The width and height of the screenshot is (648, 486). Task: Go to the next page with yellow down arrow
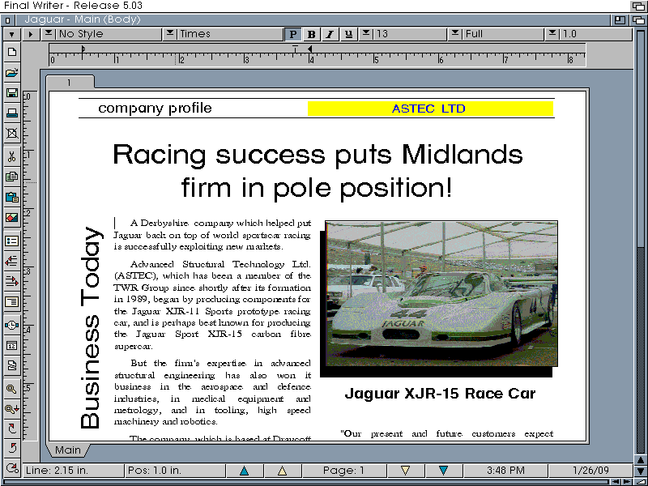(406, 471)
